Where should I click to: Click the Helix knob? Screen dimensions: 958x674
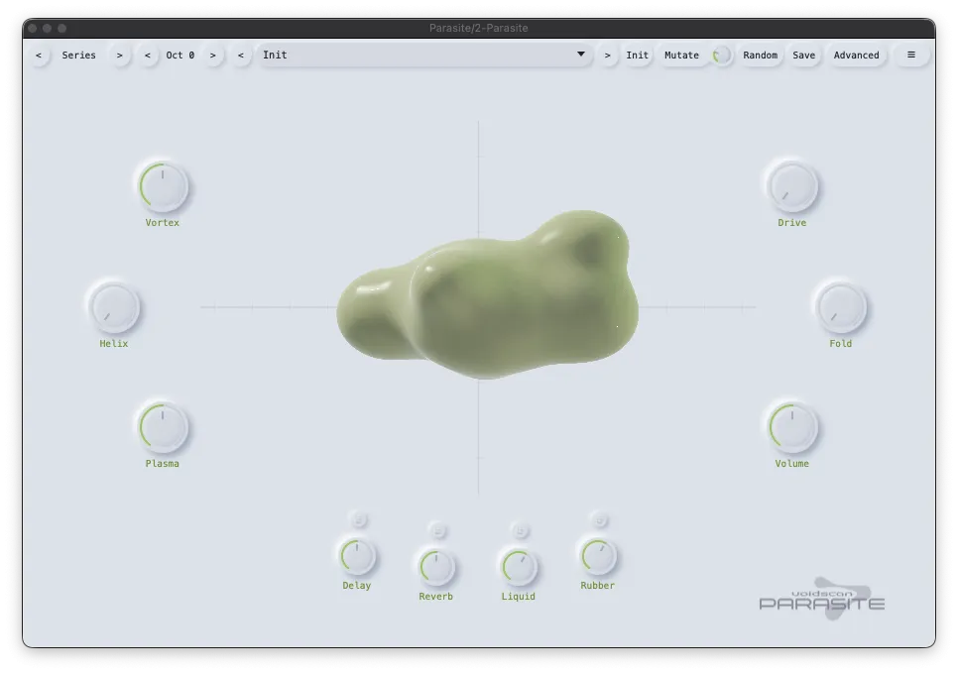tap(114, 307)
